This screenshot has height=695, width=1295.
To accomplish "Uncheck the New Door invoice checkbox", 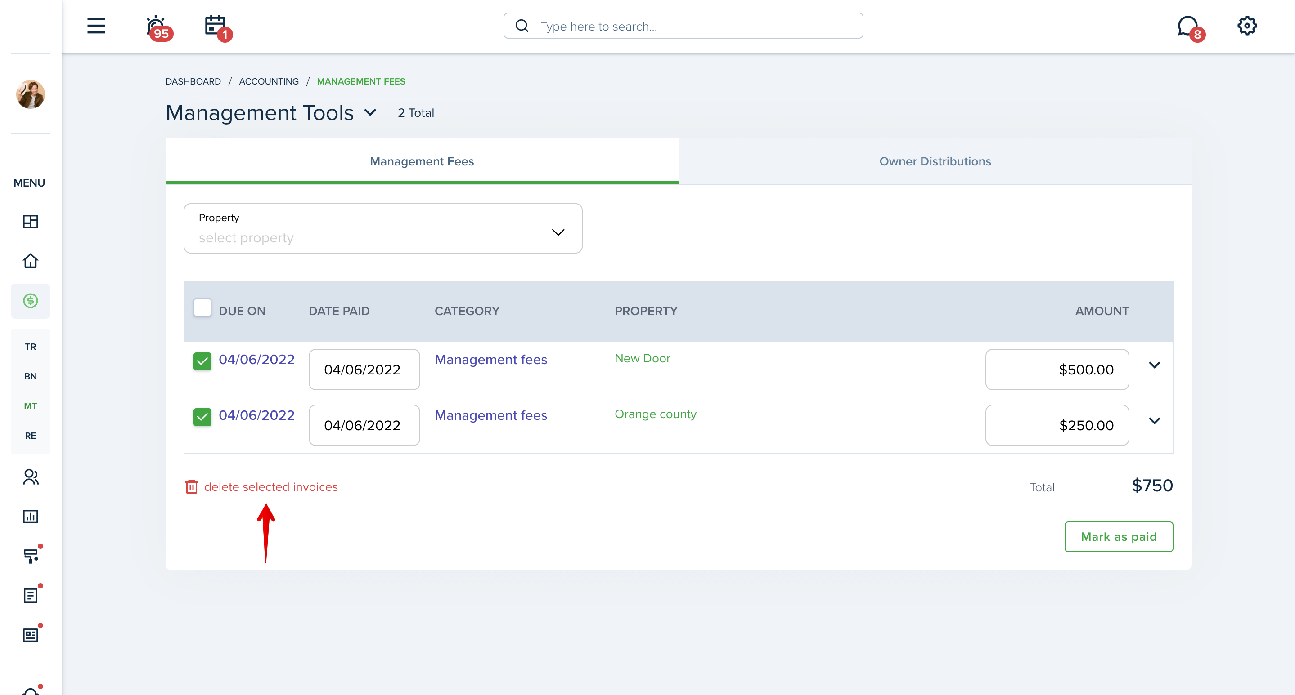I will tap(202, 361).
